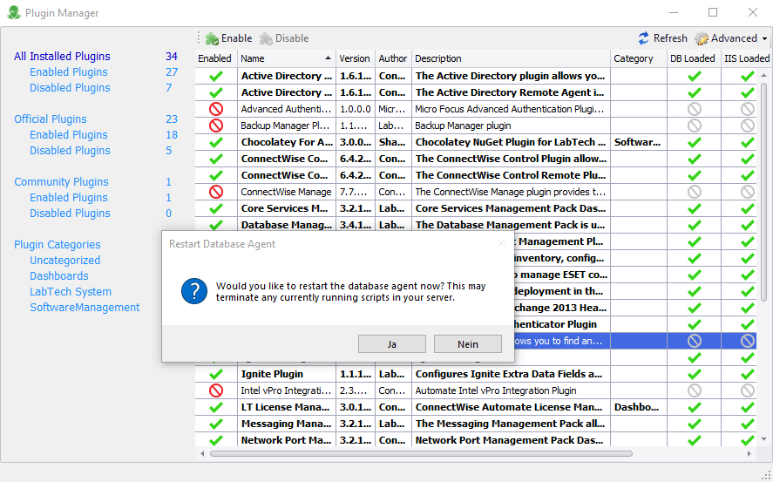
Task: Select Plugin Categories in the sidebar
Action: [57, 245]
